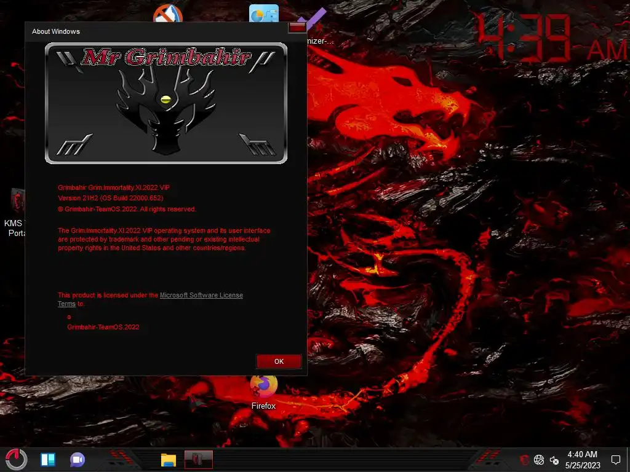The image size is (630, 472).
Task: Open the Microsoft Software License Terms link
Action: pyautogui.click(x=201, y=295)
